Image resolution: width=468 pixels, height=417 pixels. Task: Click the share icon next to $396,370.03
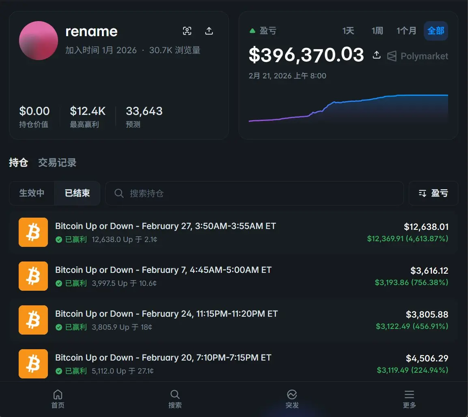point(376,55)
